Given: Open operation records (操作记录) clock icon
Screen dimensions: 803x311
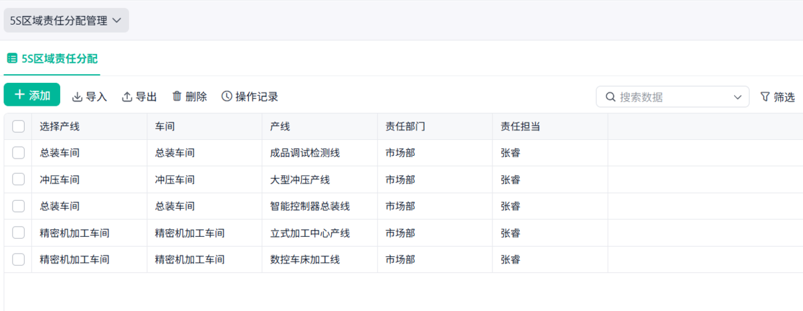Looking at the screenshot, I should coord(227,96).
